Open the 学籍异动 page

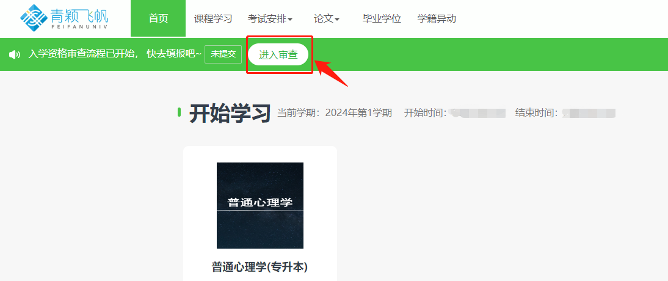437,19
